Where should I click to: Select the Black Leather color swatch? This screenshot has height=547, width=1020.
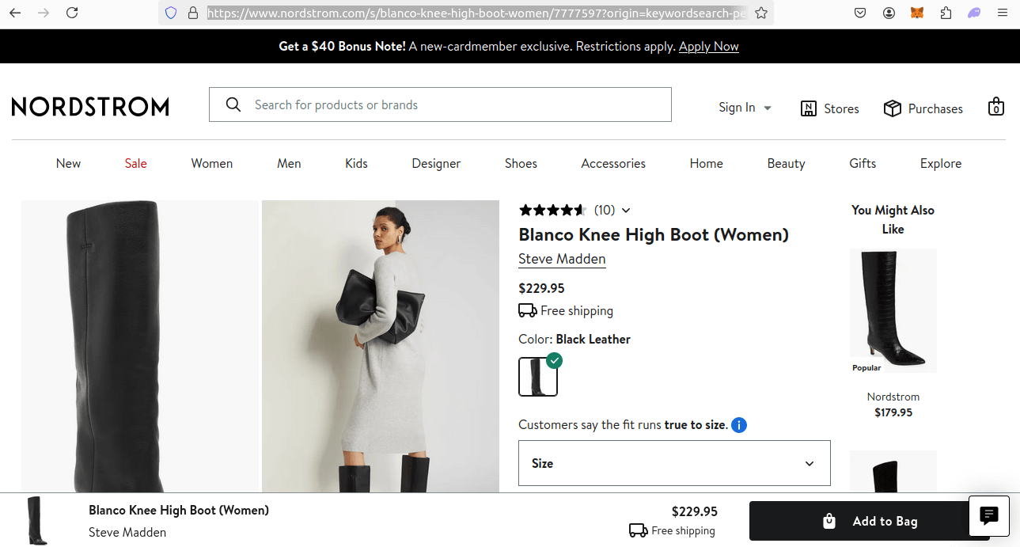[538, 377]
